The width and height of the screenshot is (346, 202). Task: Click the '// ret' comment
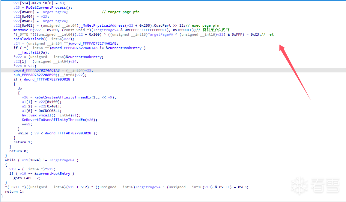(x=267, y=34)
